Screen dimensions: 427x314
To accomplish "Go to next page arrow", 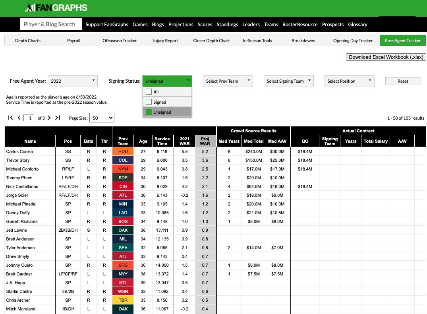I will point(49,118).
